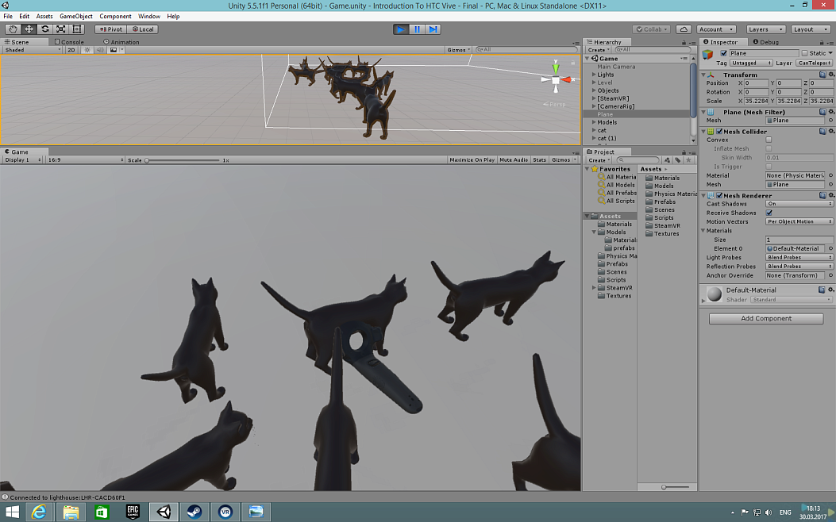The height and width of the screenshot is (522, 836).
Task: Toggle the Static checkbox for Plane
Action: coord(804,53)
